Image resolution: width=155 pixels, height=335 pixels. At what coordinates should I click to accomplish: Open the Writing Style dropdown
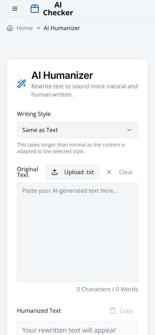coord(78,130)
